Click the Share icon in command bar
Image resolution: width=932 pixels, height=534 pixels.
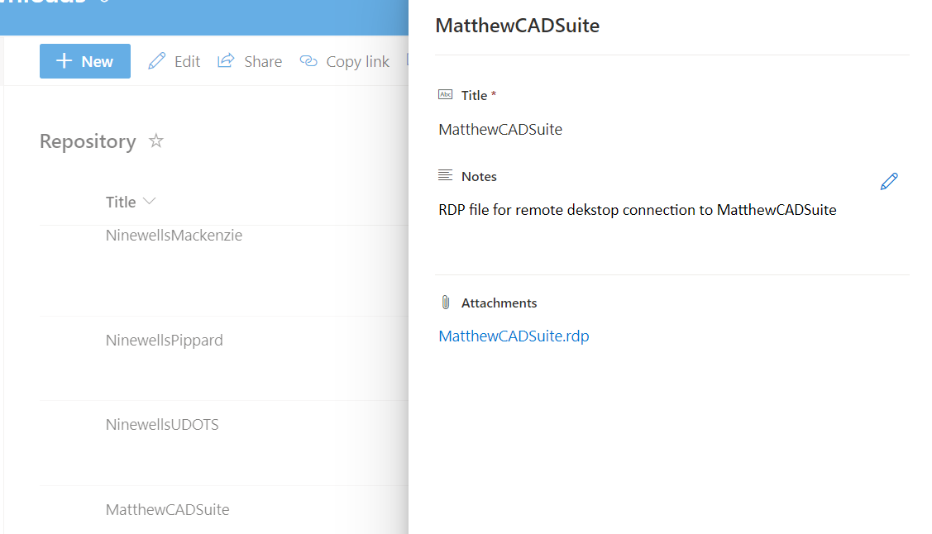pos(226,61)
